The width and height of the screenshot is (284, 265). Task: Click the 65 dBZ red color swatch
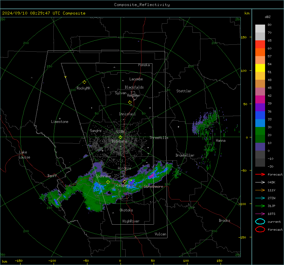coord(260,44)
